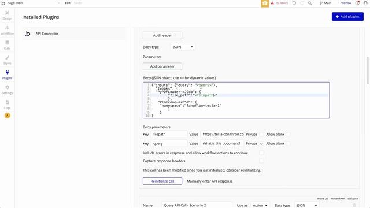Open the Page: index selector dropdown
Viewport: 370px width, 208px height.
pos(34,3)
